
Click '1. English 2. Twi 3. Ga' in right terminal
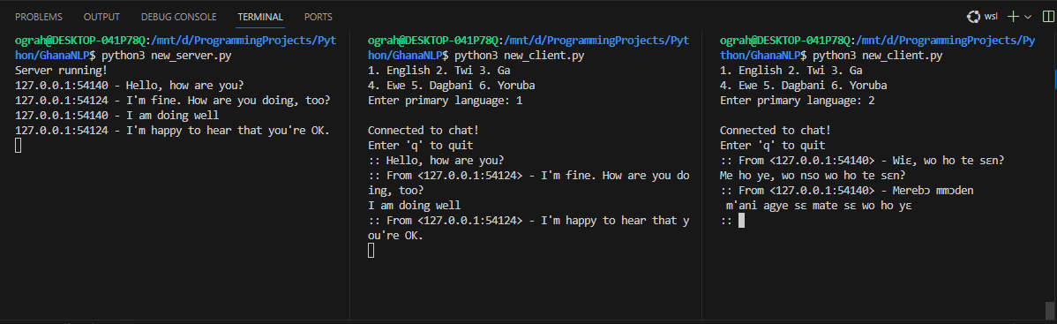[x=791, y=71]
